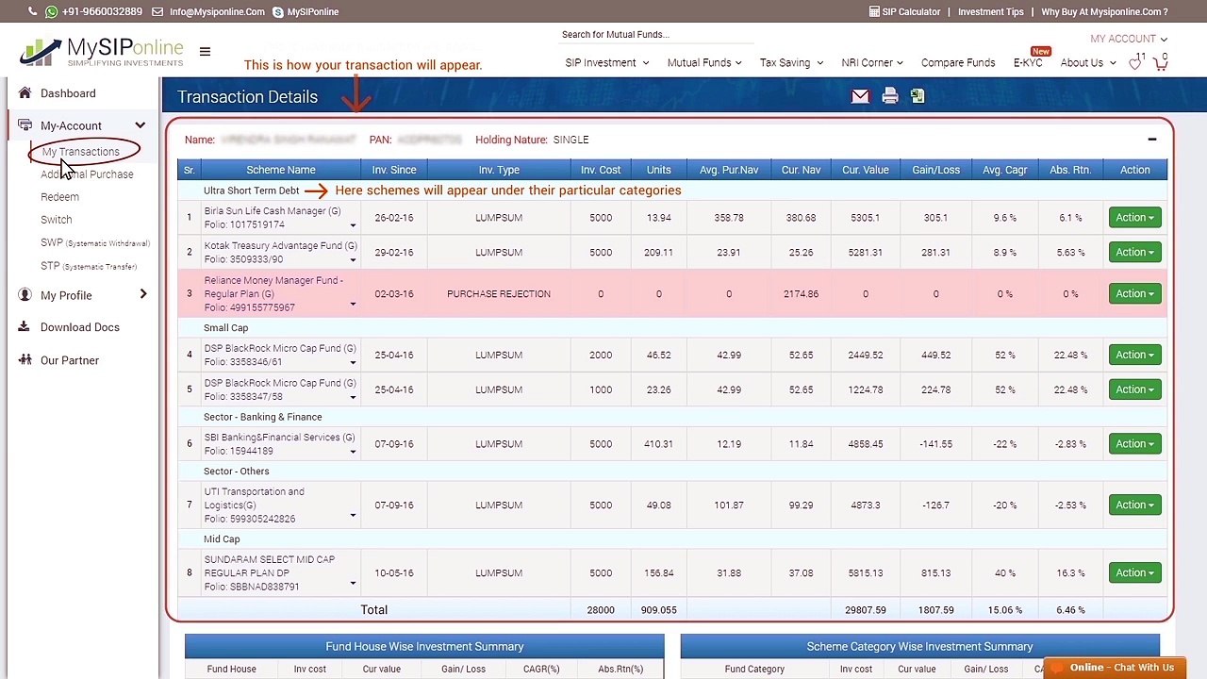Select STP Systematic Transfer in sidebar

click(89, 266)
